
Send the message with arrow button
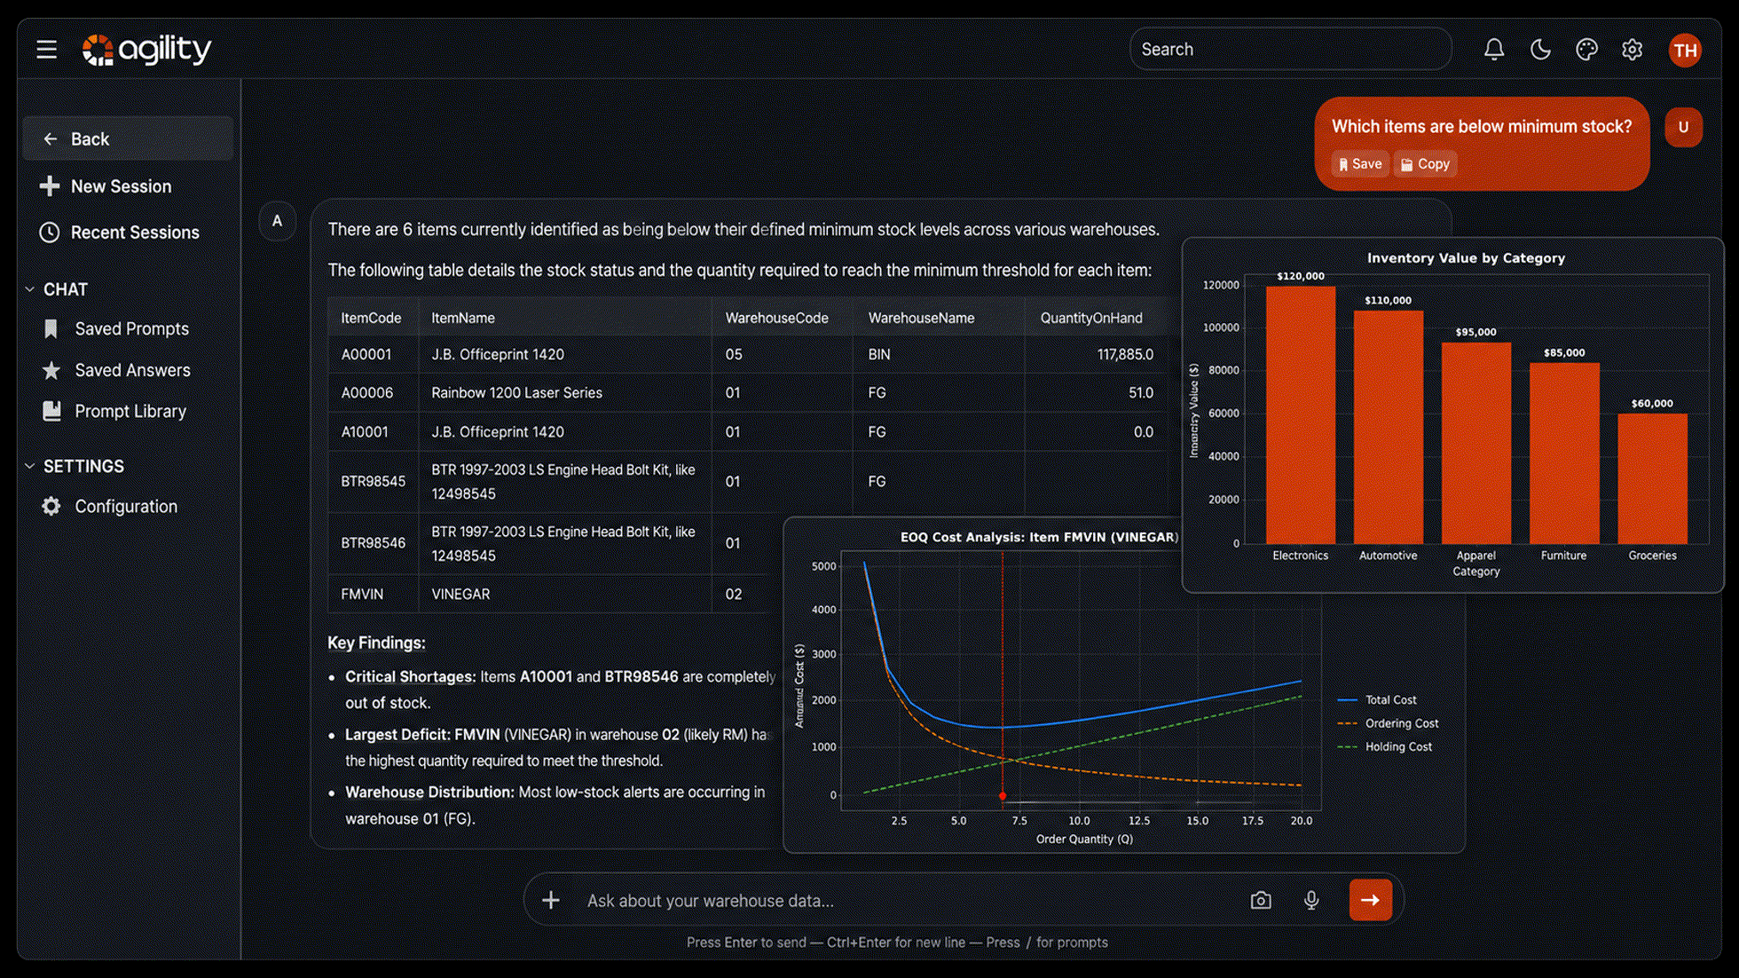coord(1371,900)
